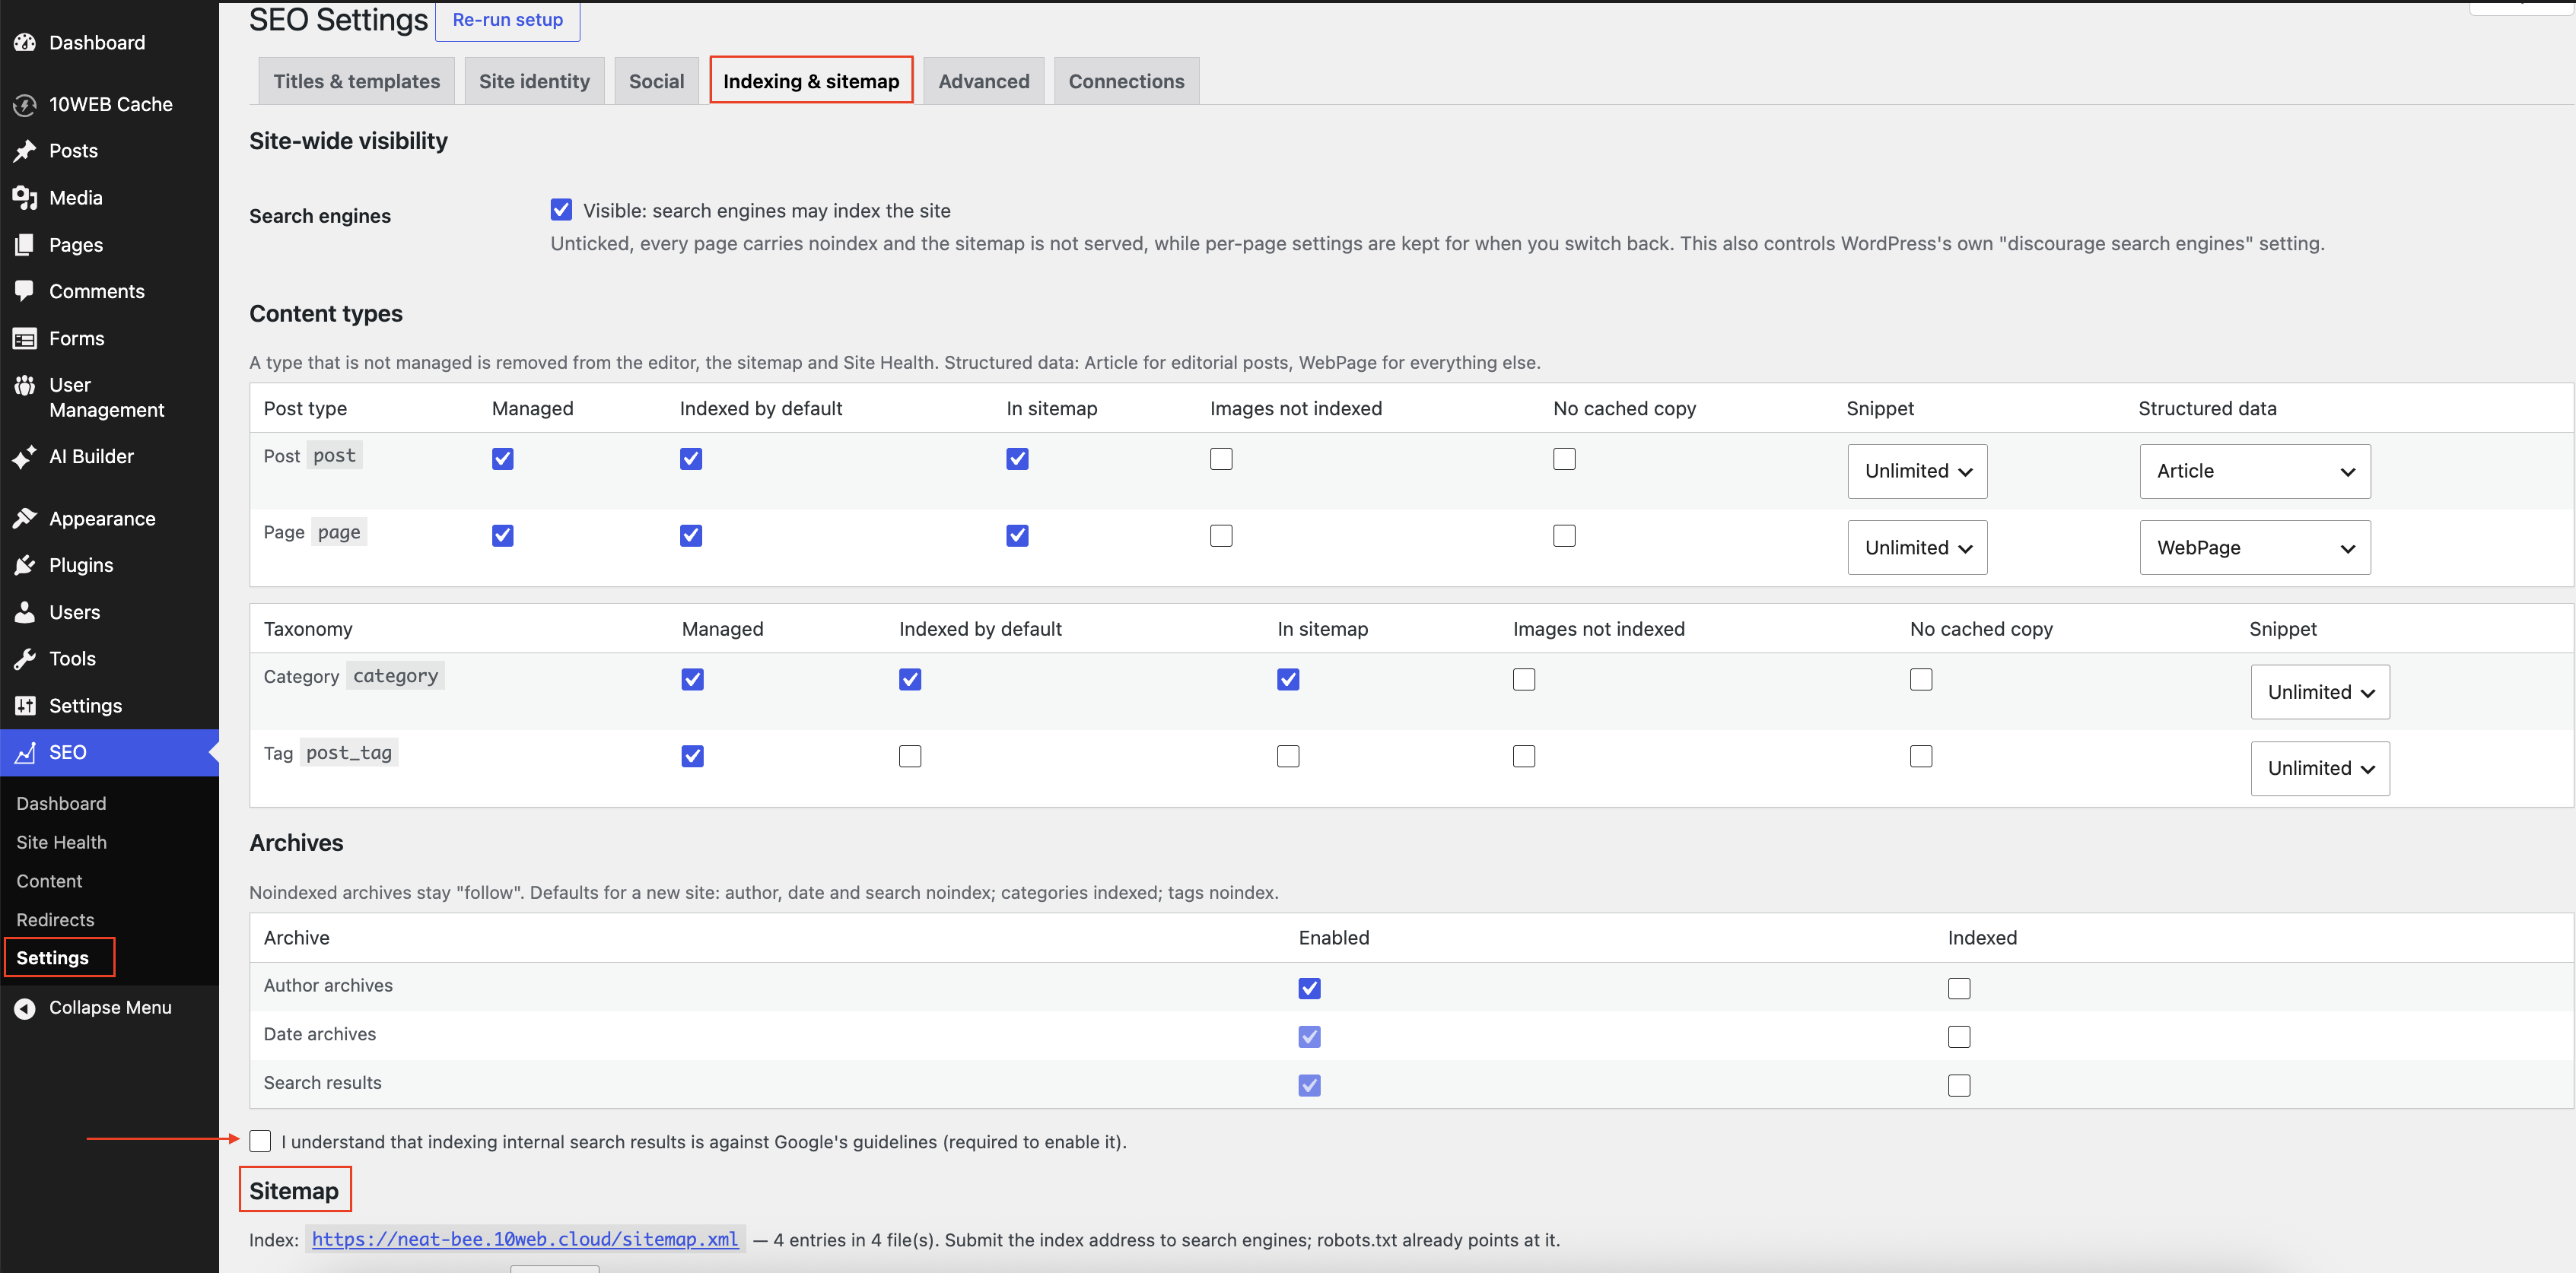Open the sitemap.xml index link
2576x1273 pixels.
[x=524, y=1239]
